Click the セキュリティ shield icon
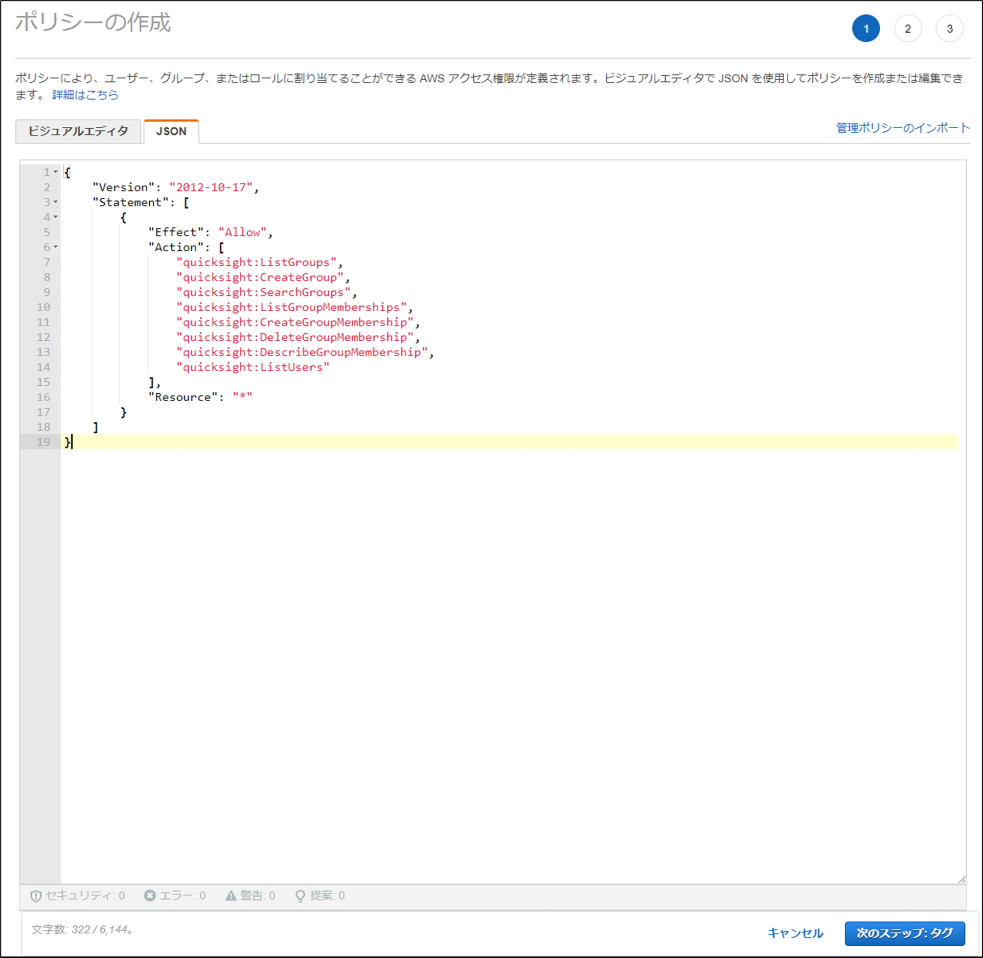The height and width of the screenshot is (958, 983). point(36,896)
